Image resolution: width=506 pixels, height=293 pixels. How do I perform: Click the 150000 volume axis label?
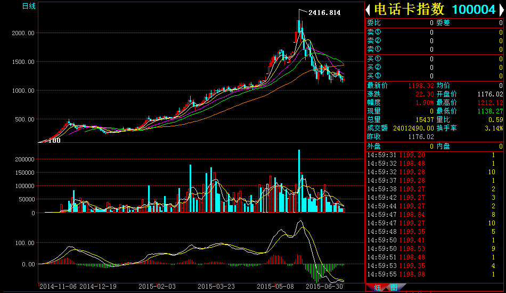coord(25,173)
